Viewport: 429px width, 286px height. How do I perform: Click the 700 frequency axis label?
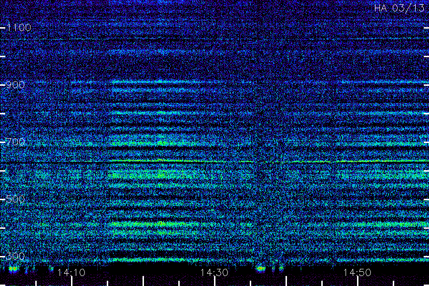click(x=15, y=142)
